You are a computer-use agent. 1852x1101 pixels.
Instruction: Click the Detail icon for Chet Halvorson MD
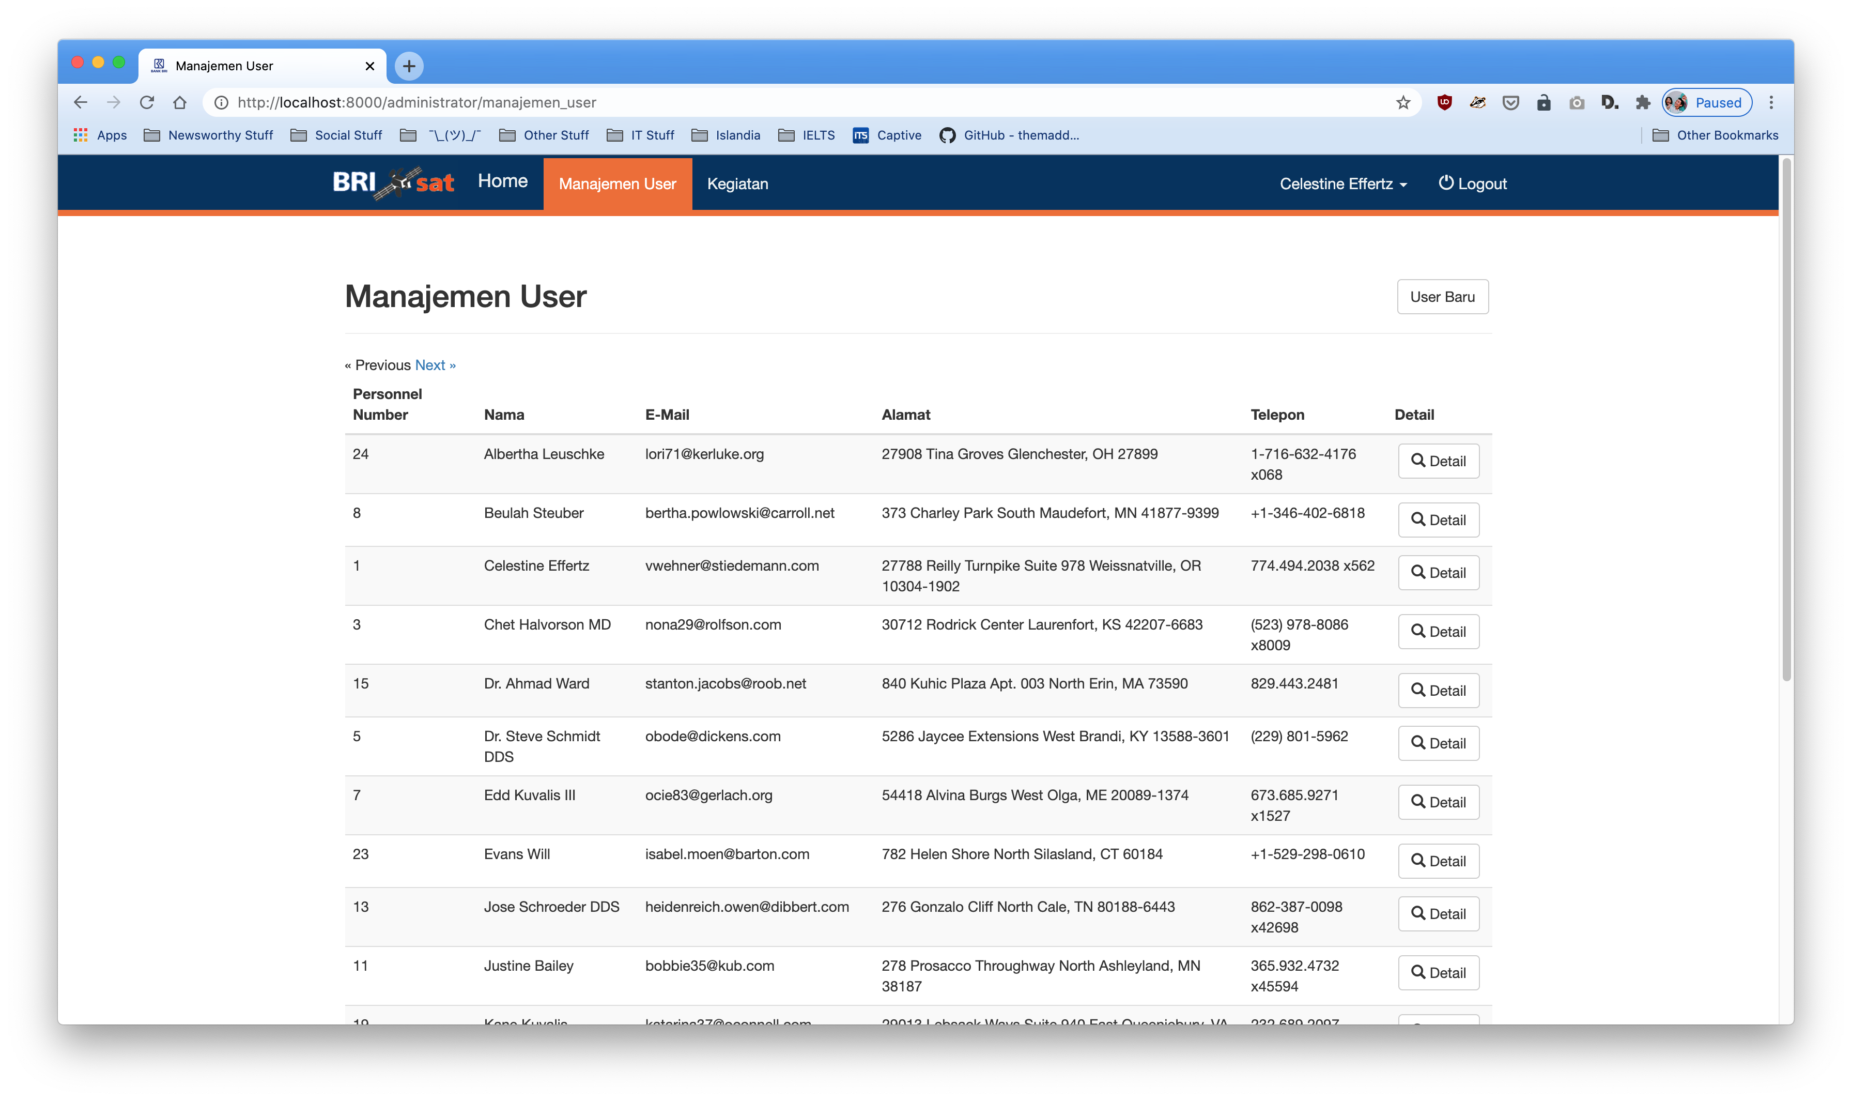pos(1437,631)
